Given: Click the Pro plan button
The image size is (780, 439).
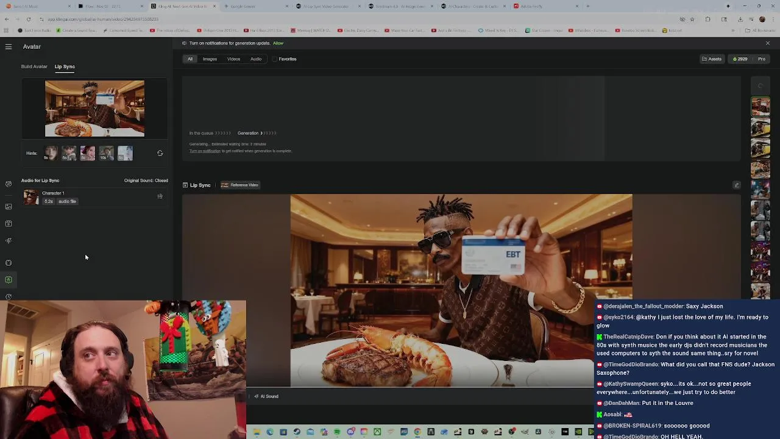Looking at the screenshot, I should [761, 59].
